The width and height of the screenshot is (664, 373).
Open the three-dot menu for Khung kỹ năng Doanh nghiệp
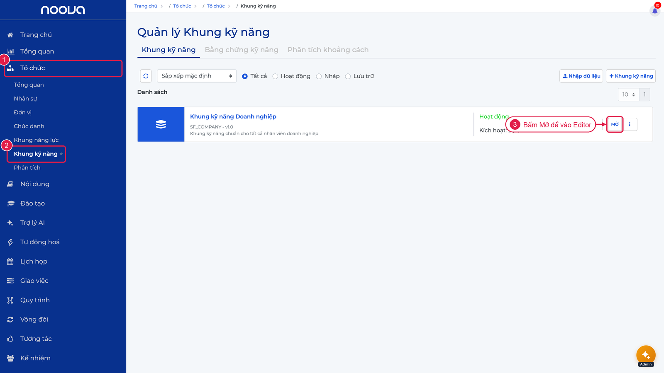pyautogui.click(x=630, y=124)
